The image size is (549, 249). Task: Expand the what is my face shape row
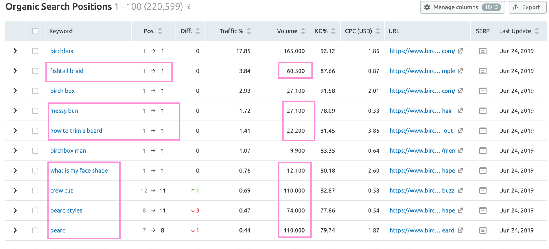[15, 170]
